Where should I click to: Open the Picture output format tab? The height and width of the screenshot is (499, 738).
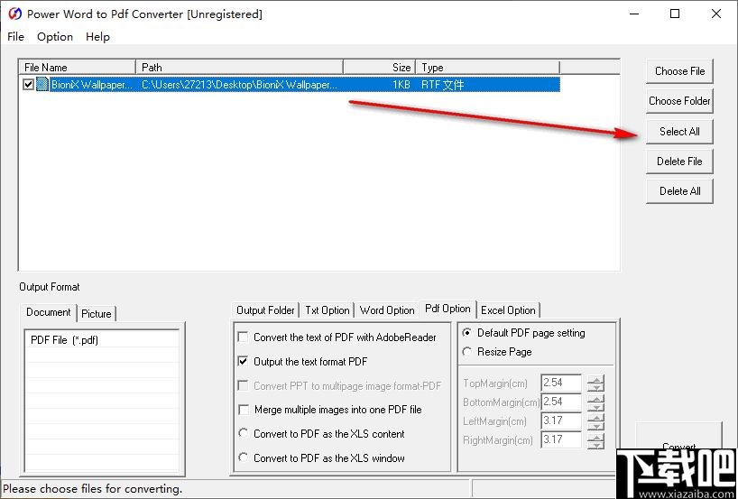pos(96,313)
